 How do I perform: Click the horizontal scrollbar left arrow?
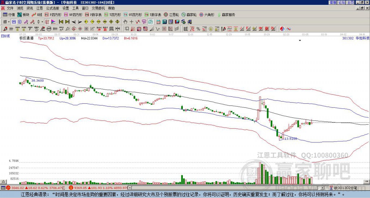click(130, 188)
